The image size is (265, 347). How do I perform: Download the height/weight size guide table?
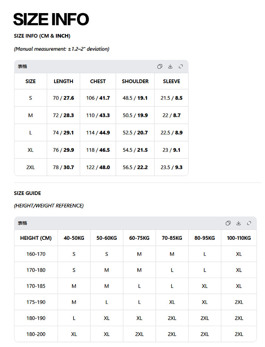point(238,223)
